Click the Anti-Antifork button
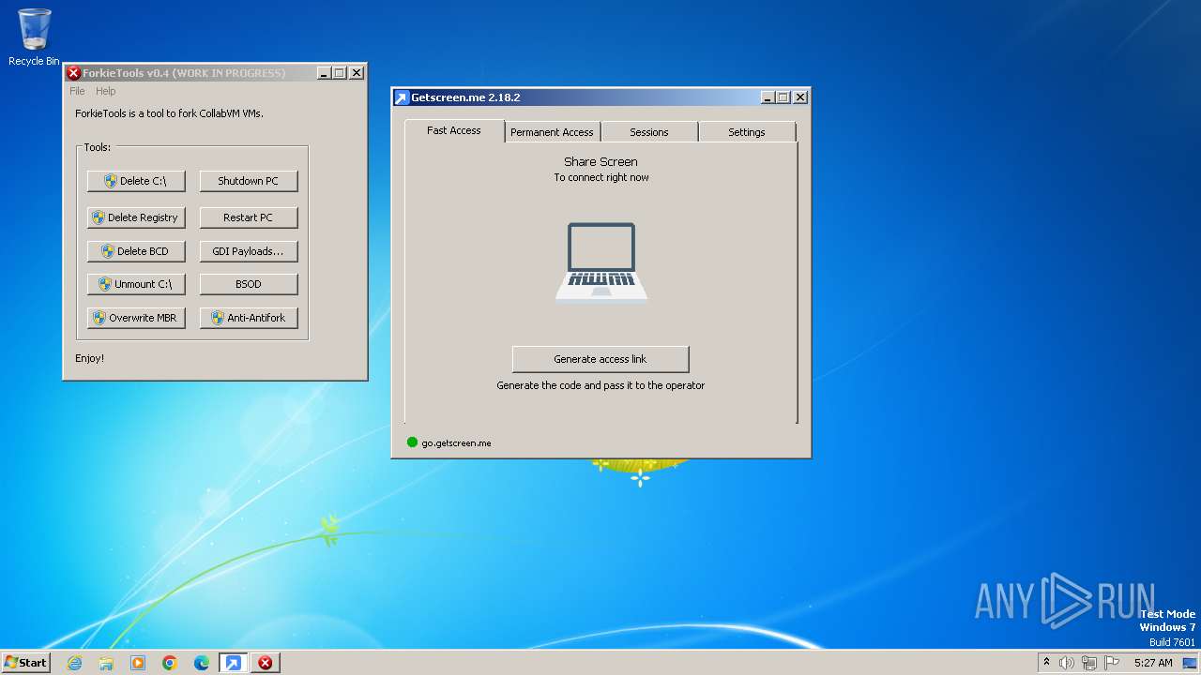Screen dimensions: 1201x675 click(x=249, y=318)
